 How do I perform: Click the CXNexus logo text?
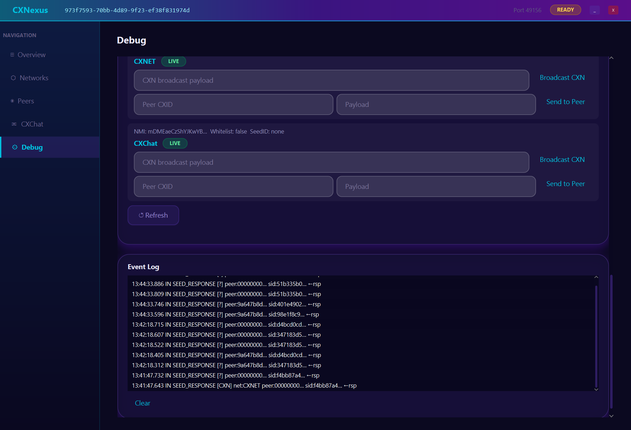tap(30, 10)
